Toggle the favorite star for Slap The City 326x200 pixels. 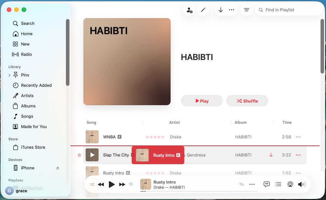click(79, 155)
